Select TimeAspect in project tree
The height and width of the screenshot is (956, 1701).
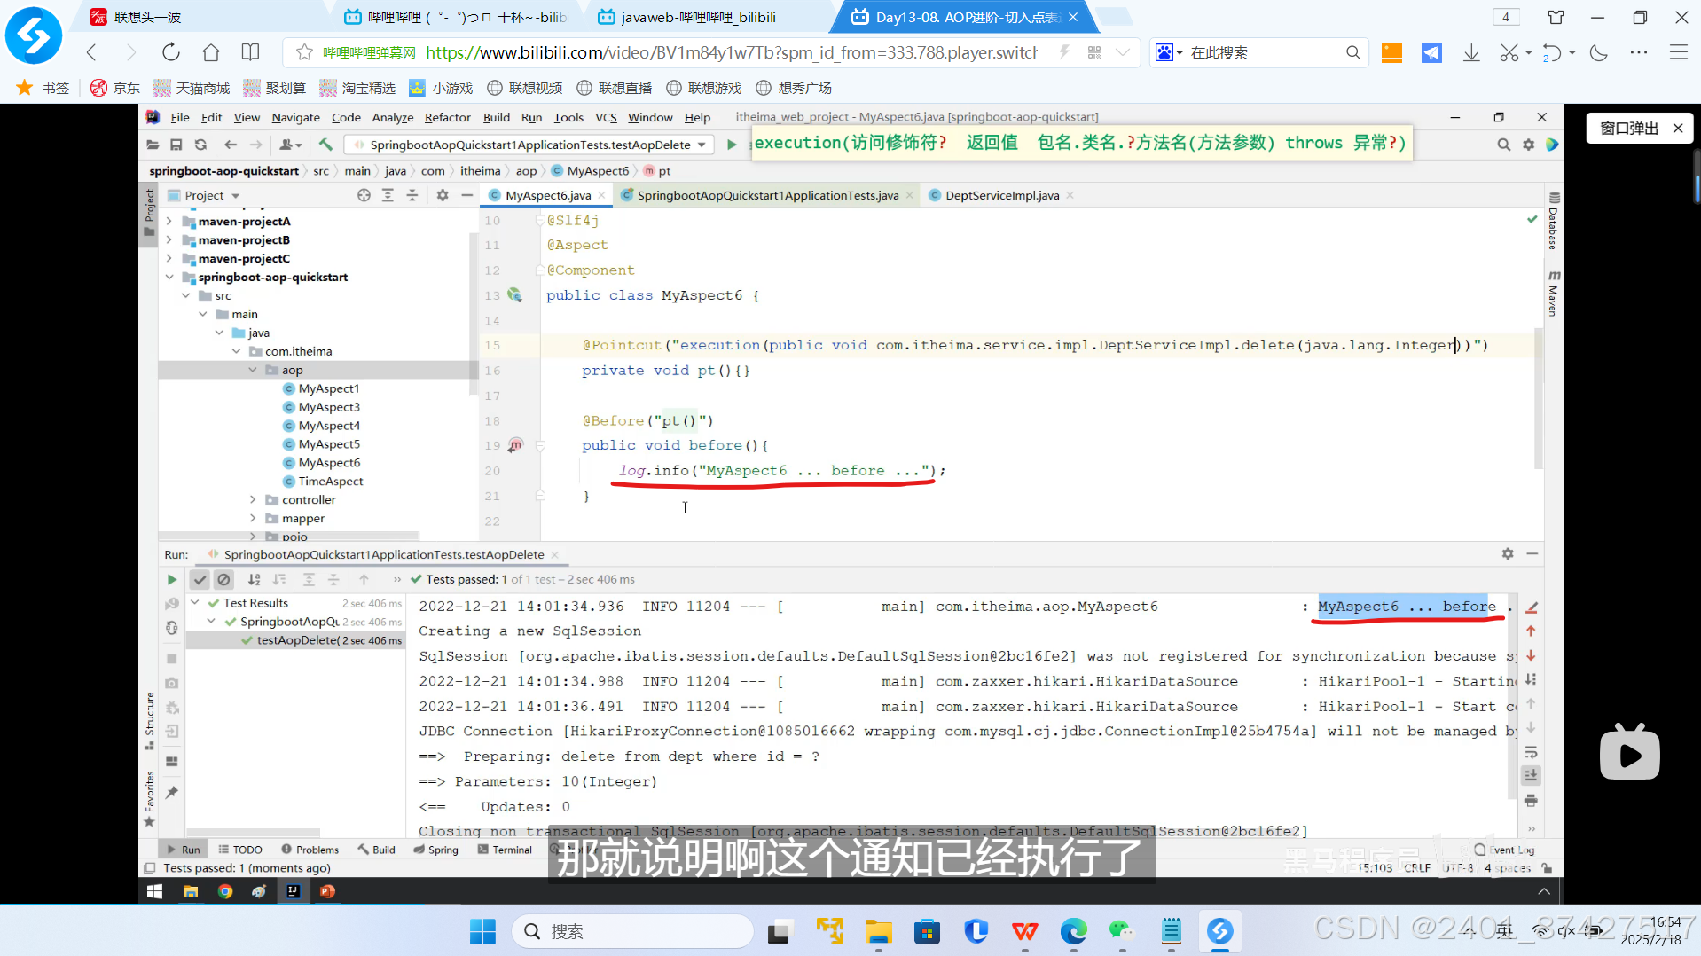331,482
